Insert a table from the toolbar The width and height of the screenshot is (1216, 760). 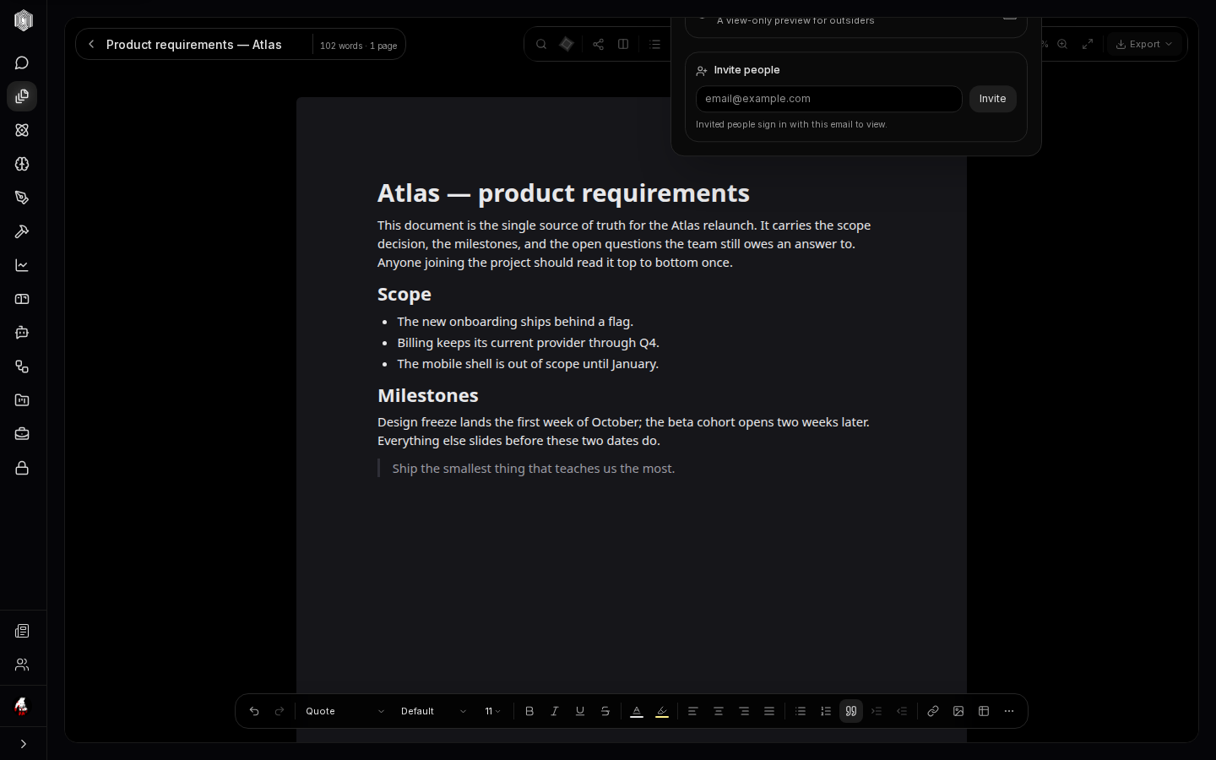pos(984,711)
